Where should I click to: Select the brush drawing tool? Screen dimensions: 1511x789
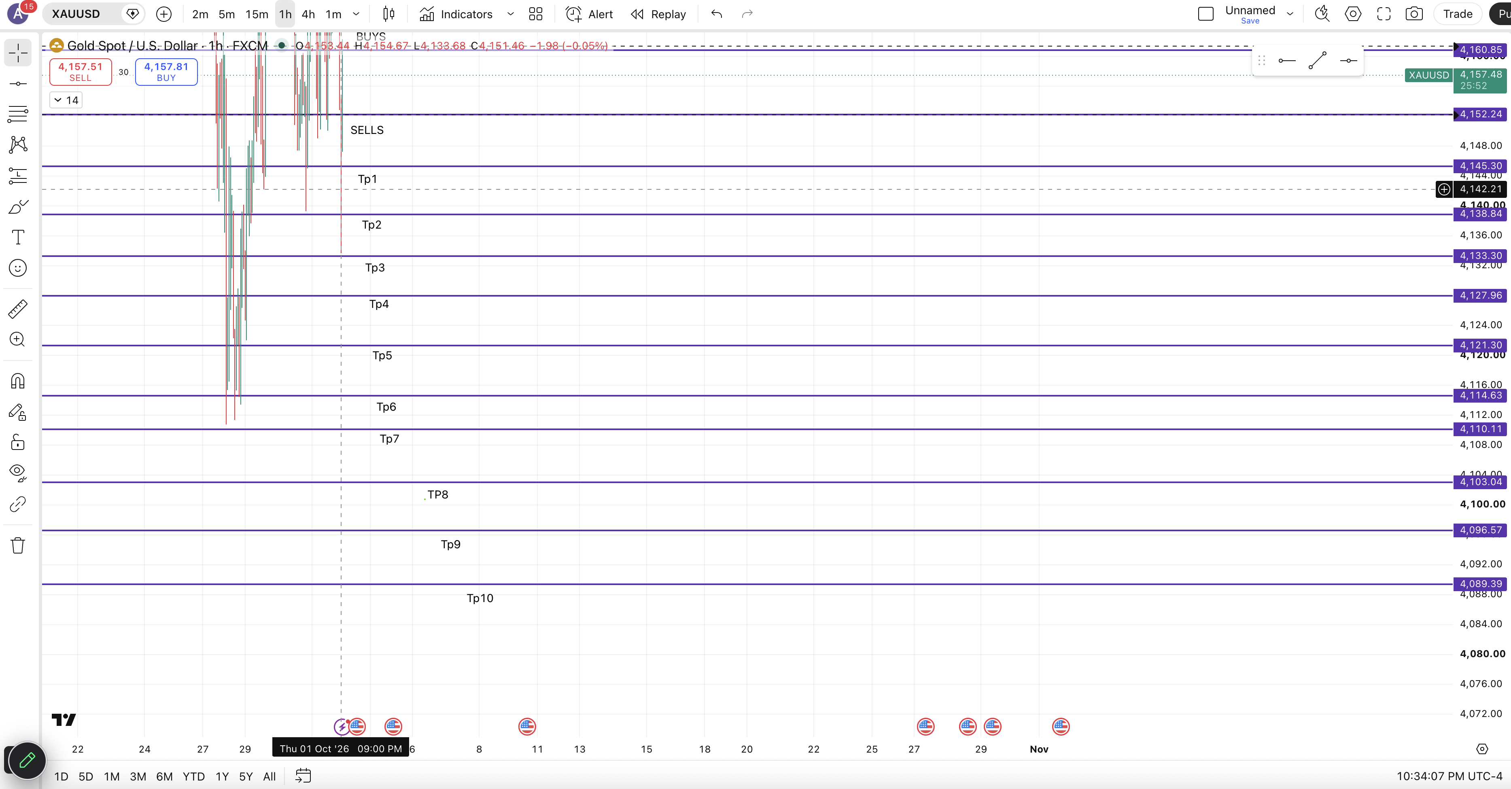pos(17,206)
